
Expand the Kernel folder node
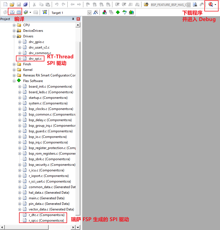pos(14,70)
